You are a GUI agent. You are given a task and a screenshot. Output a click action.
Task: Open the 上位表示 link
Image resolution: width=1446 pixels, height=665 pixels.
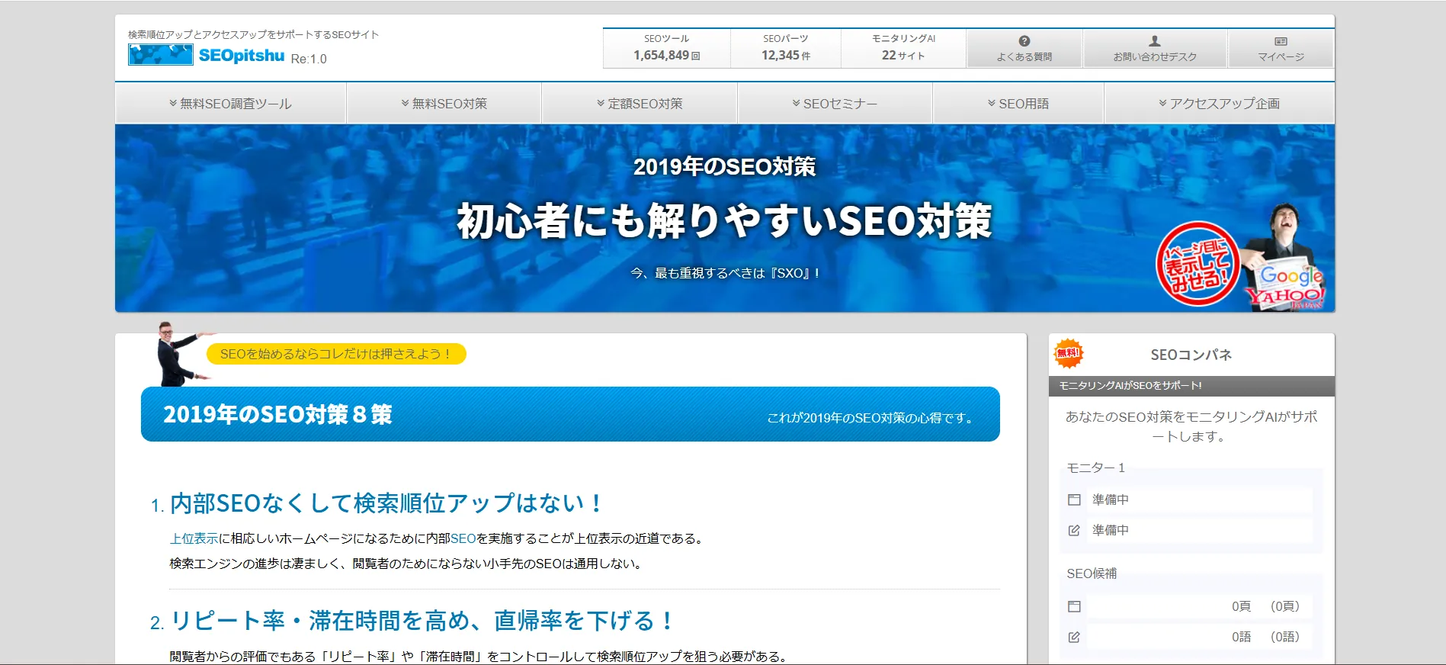coord(194,538)
